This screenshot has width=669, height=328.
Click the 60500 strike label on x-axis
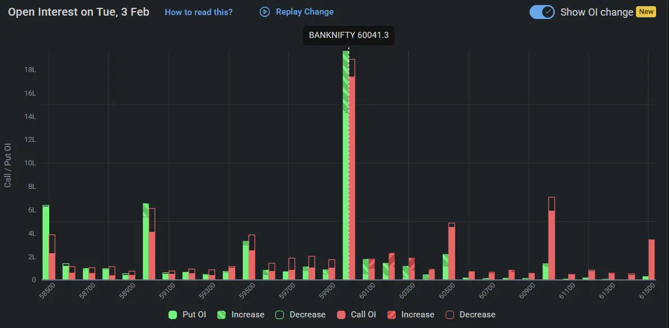tap(447, 291)
